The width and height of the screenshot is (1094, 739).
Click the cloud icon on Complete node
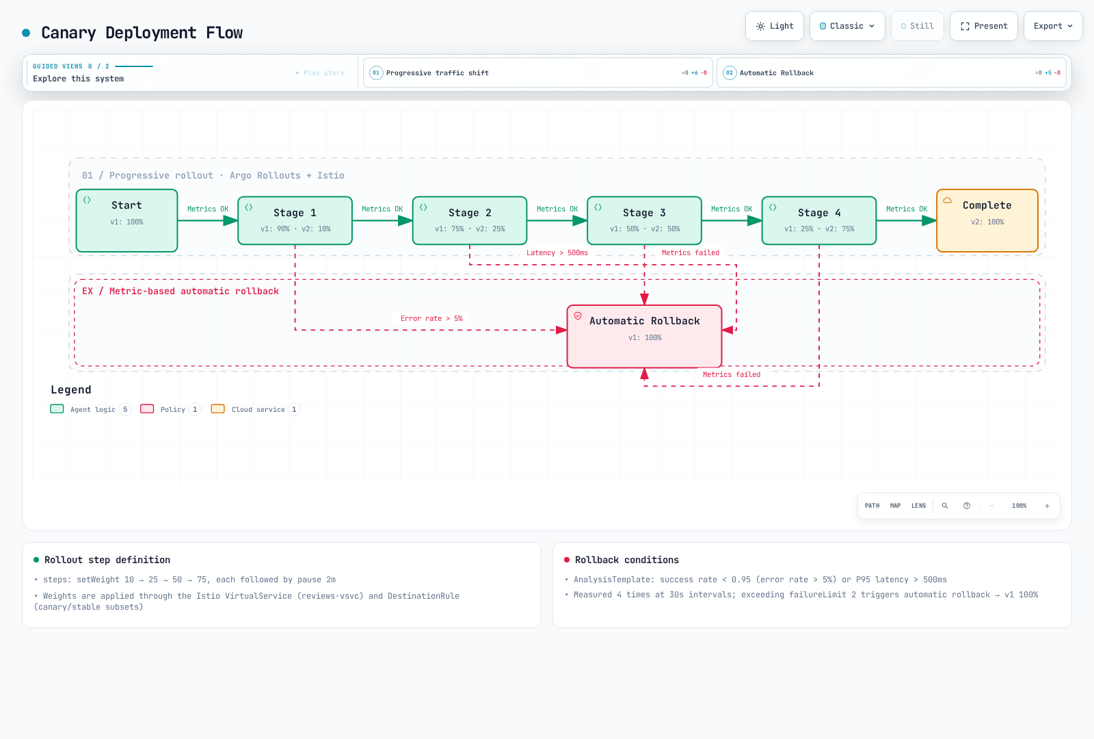[x=948, y=200]
